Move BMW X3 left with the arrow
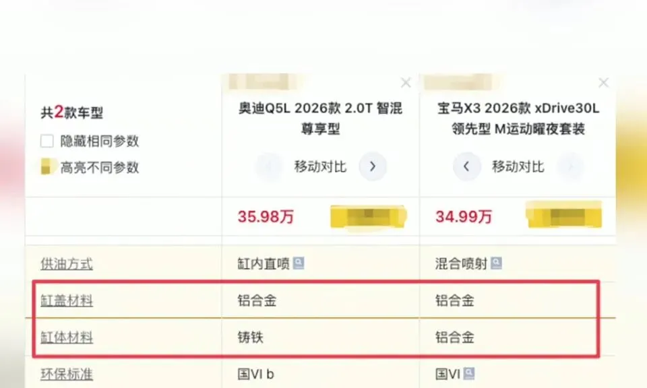The image size is (647, 388). [466, 166]
